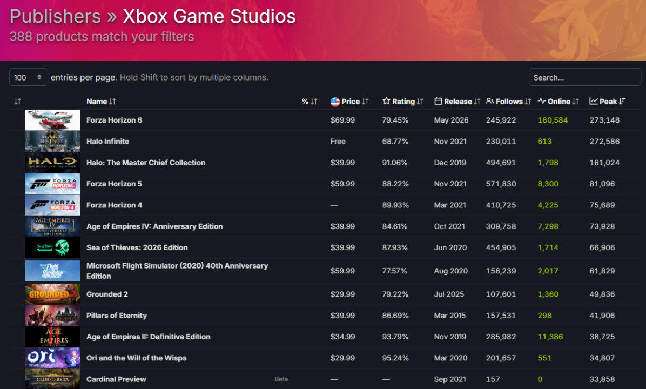Open the Pillars of Eternity thumbnail
This screenshot has height=389, width=646.
pyautogui.click(x=52, y=315)
